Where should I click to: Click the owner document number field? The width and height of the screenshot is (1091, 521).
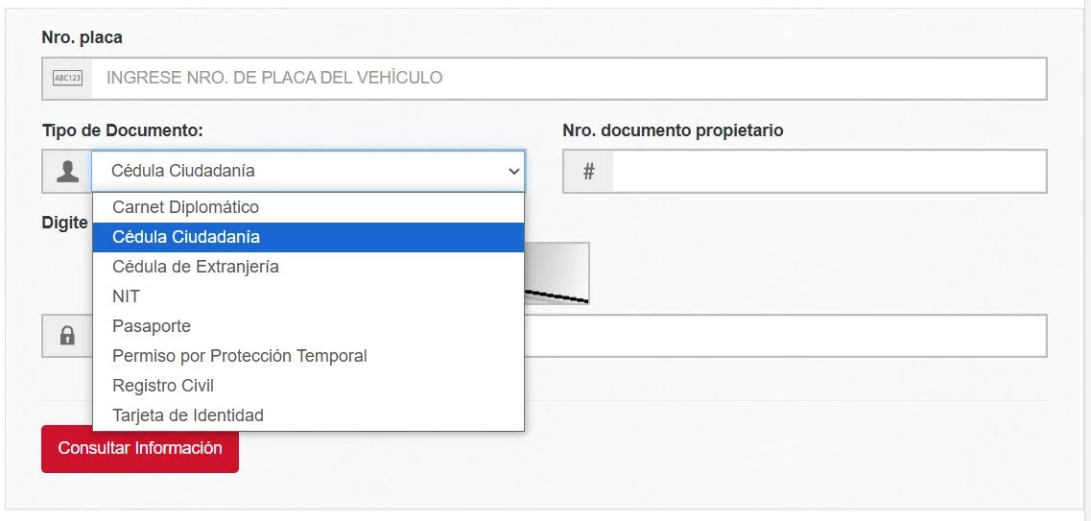point(828,172)
